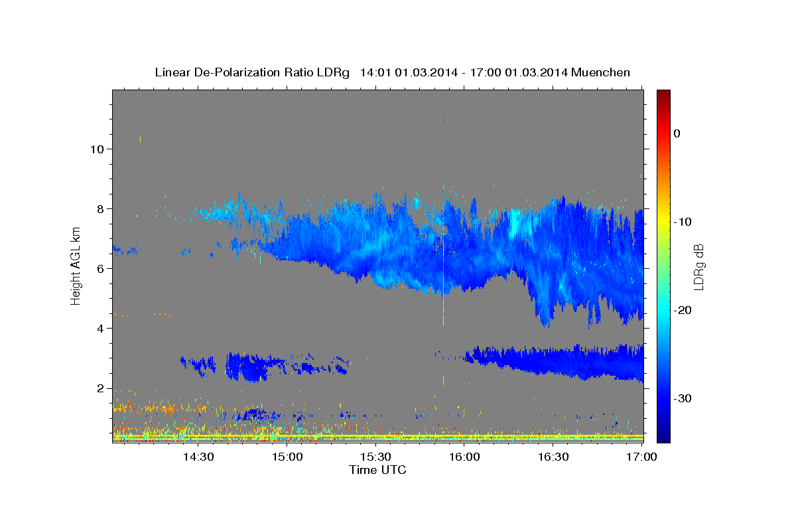Image resolution: width=796 pixels, height=531 pixels.
Task: Click the height tick label 8
Action: (x=101, y=208)
